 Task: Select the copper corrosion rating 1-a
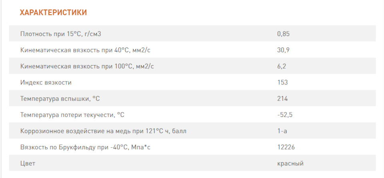tap(282, 131)
